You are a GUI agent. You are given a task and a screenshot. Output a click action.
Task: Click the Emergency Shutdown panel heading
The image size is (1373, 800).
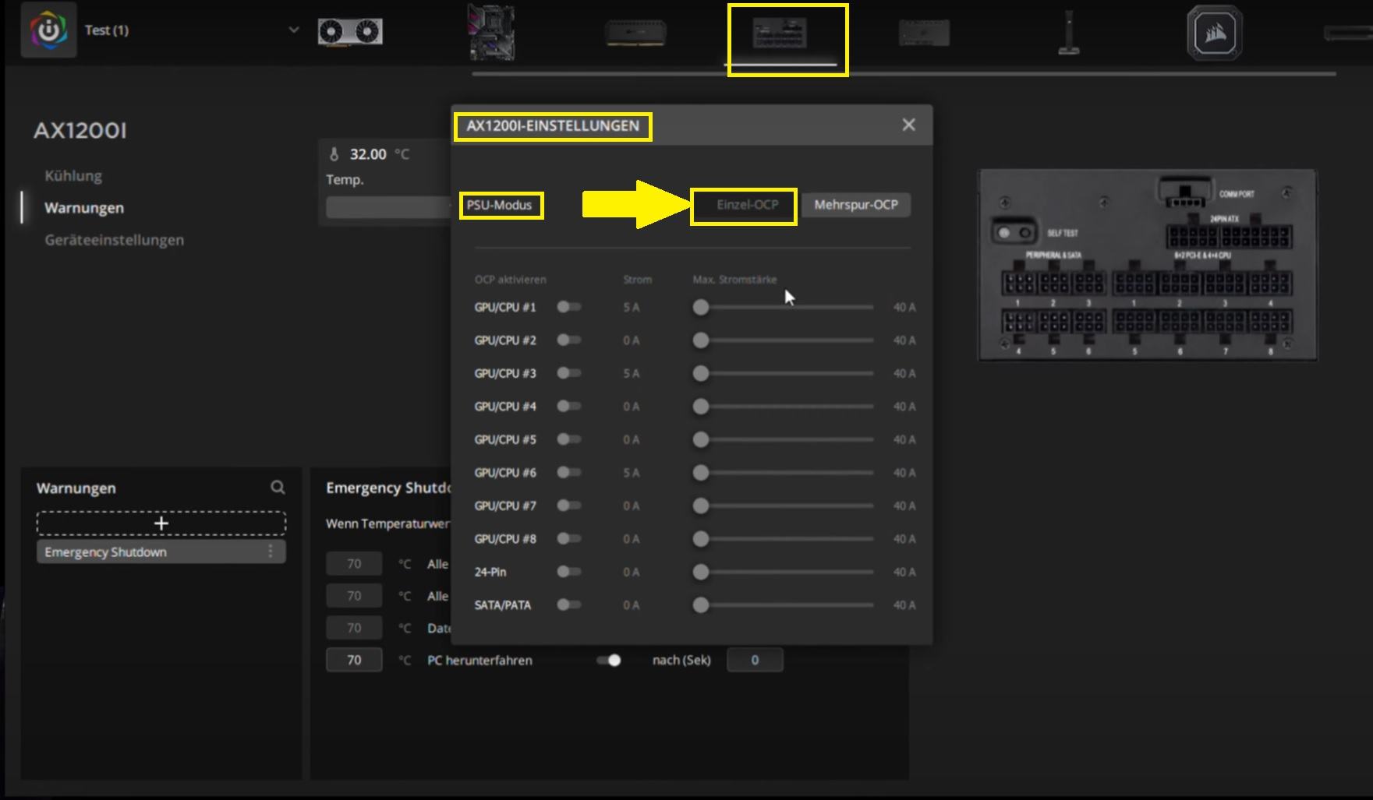pos(388,488)
